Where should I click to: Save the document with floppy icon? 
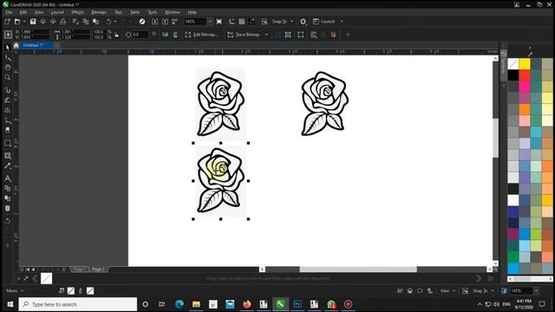[33, 22]
